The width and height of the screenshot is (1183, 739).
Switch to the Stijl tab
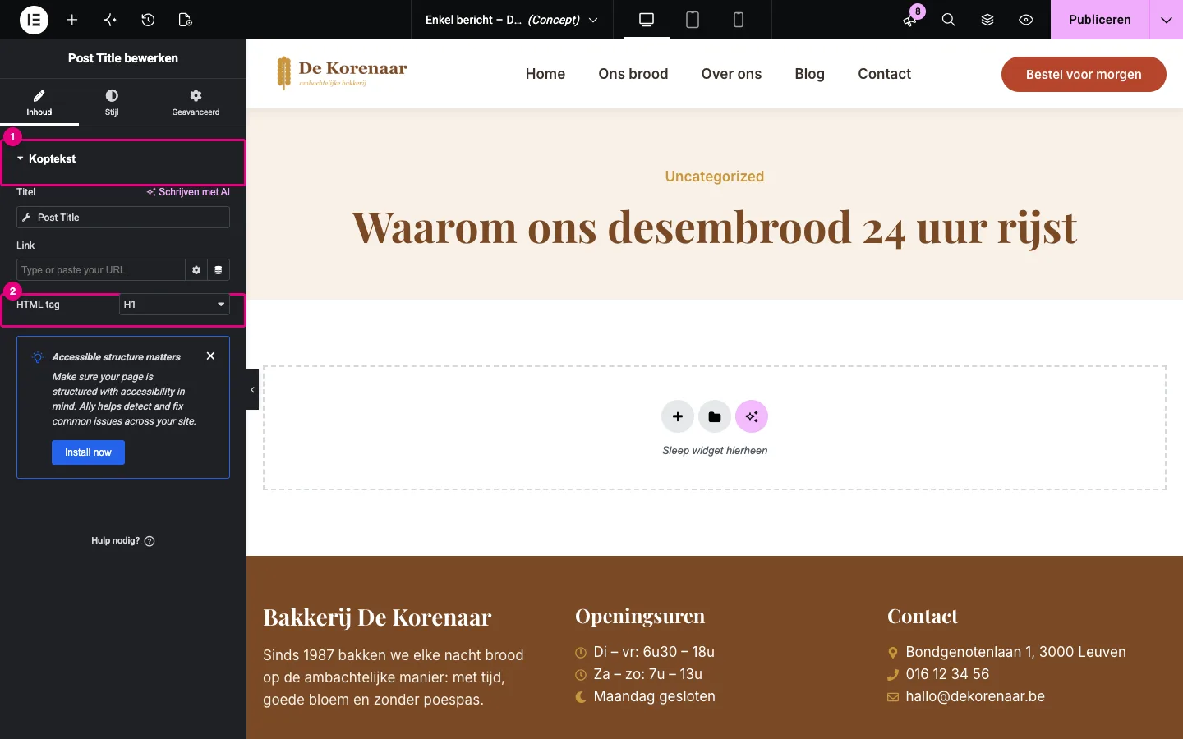click(x=112, y=103)
